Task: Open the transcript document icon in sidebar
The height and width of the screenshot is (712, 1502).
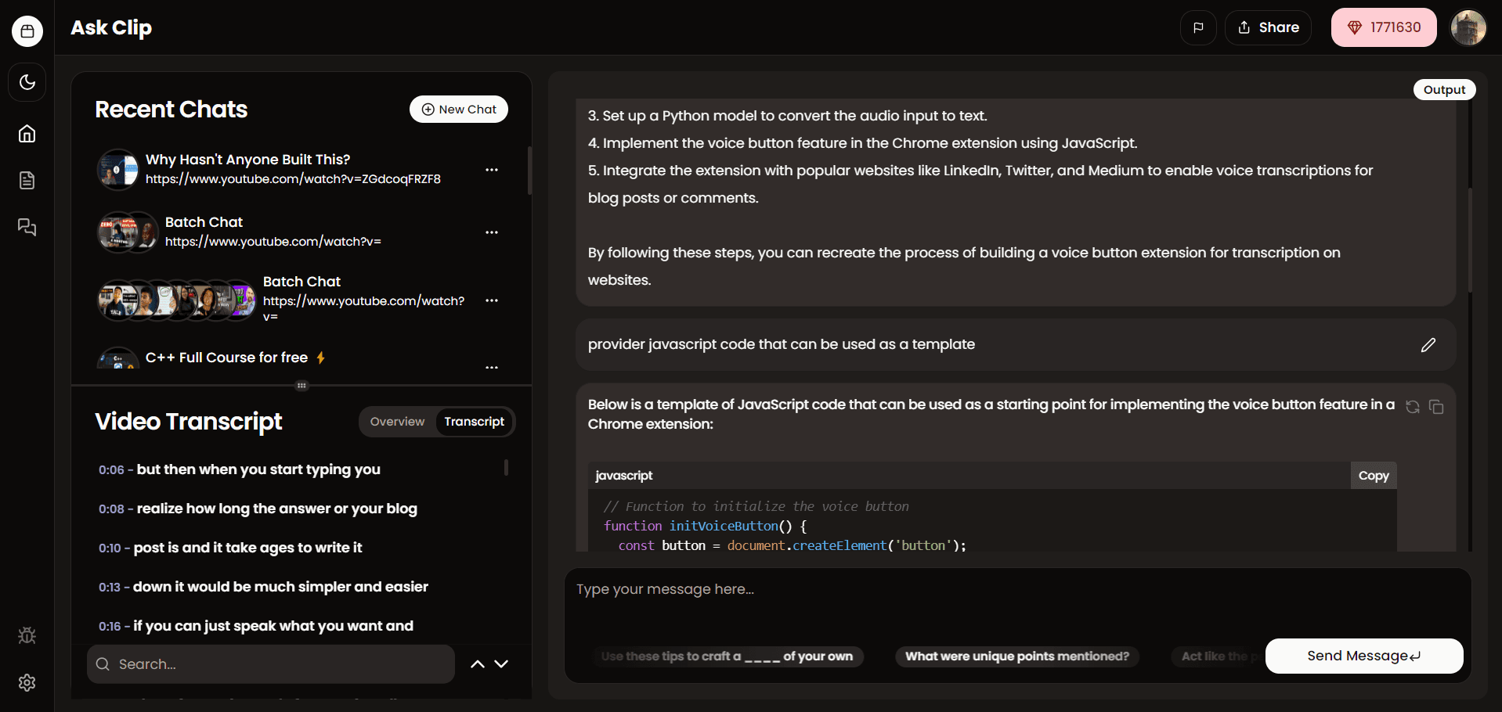Action: tap(27, 180)
